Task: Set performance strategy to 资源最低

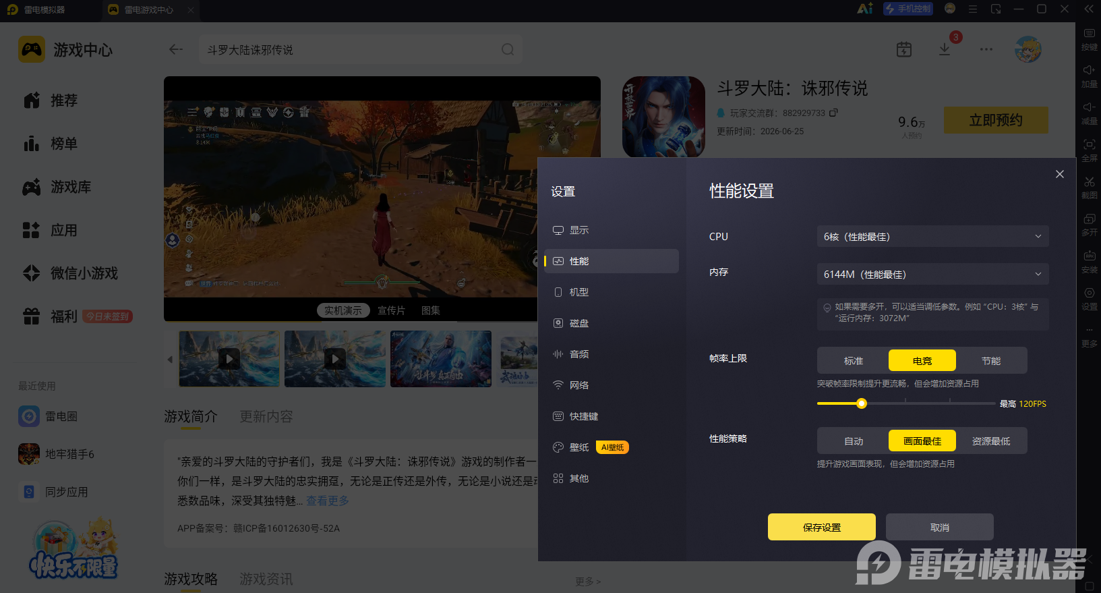Action: [991, 441]
